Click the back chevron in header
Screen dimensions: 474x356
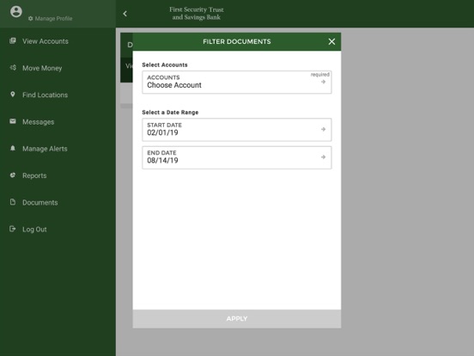[125, 14]
